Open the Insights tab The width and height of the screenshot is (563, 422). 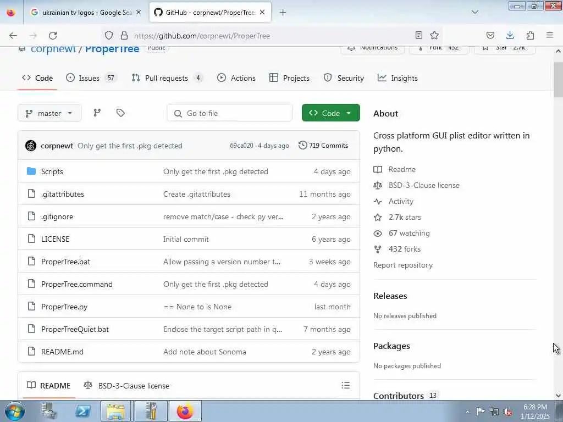(398, 78)
